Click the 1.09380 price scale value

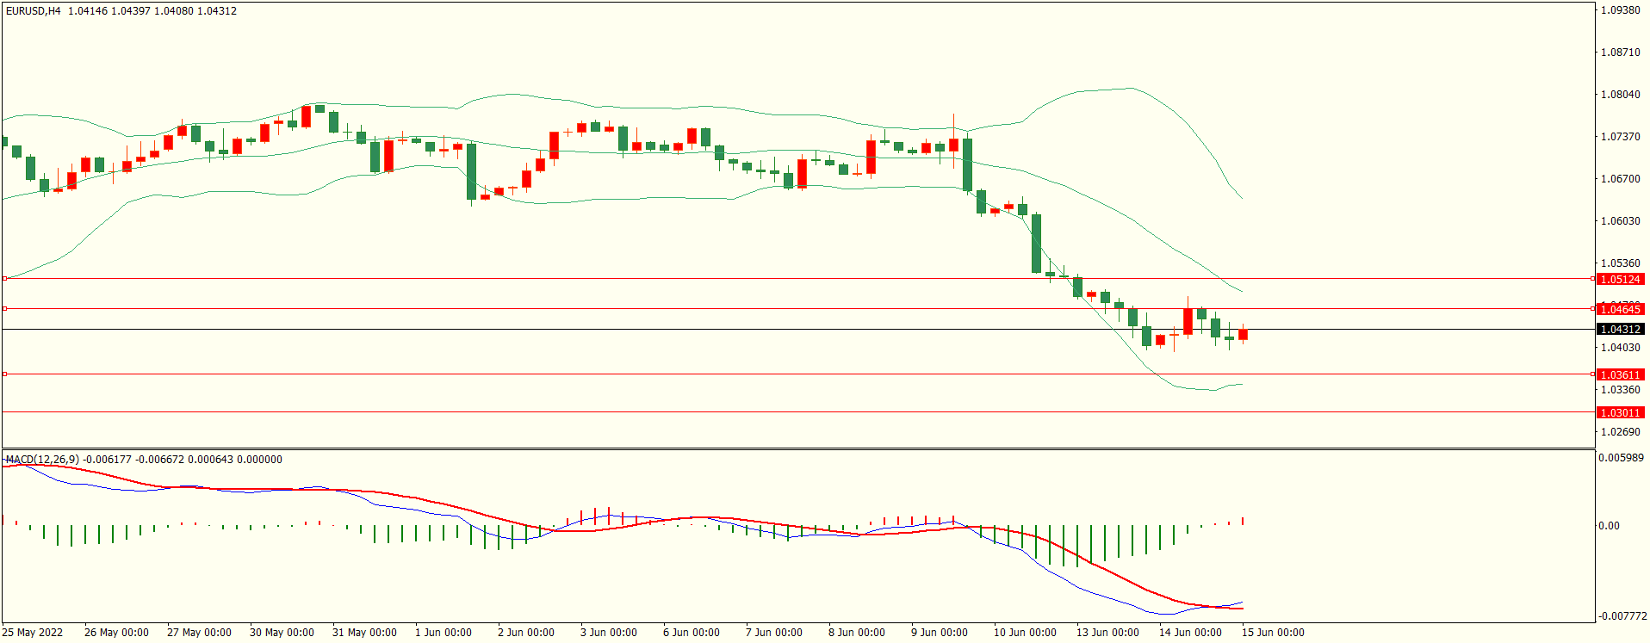1620,10
